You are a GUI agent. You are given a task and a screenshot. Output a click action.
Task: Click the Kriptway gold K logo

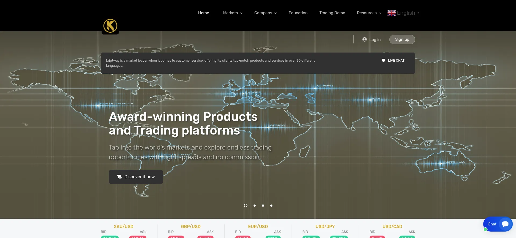[110, 26]
